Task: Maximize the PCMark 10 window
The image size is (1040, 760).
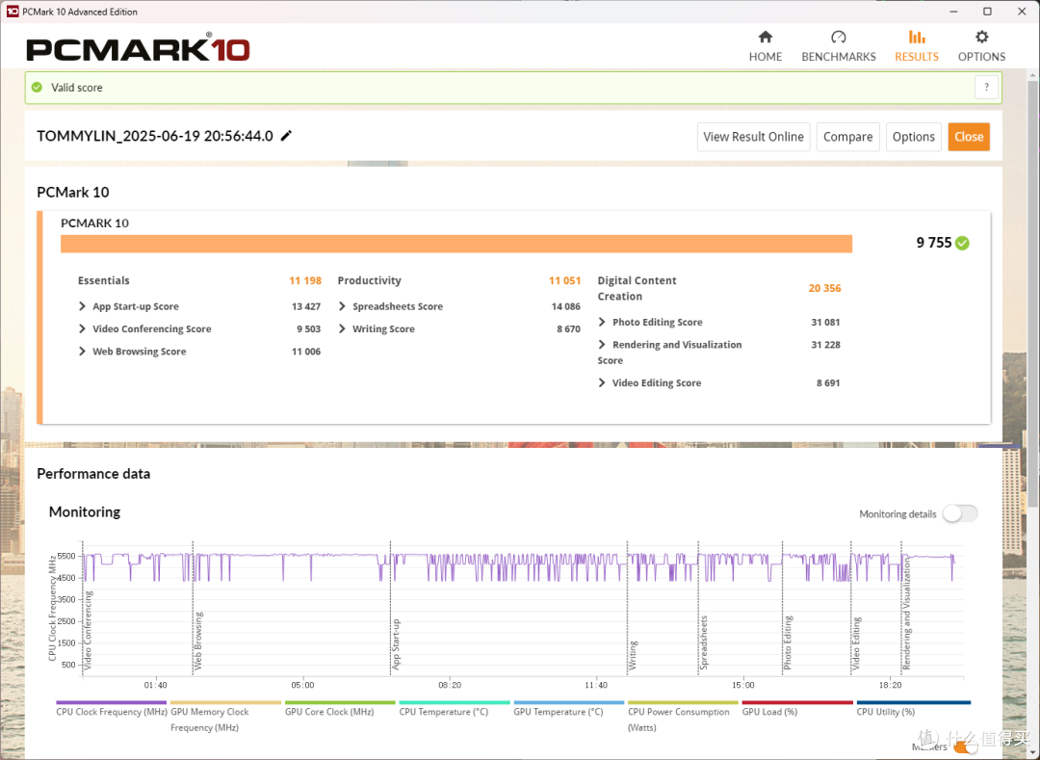Action: (988, 12)
